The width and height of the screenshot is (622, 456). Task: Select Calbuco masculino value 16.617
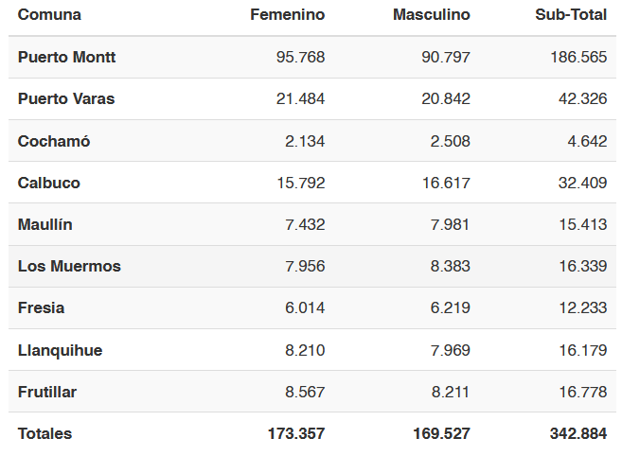click(x=446, y=183)
